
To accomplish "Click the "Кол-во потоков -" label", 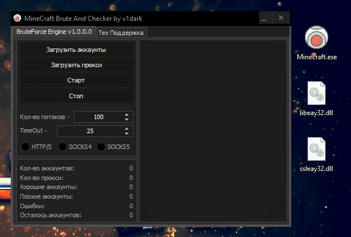I will point(45,117).
